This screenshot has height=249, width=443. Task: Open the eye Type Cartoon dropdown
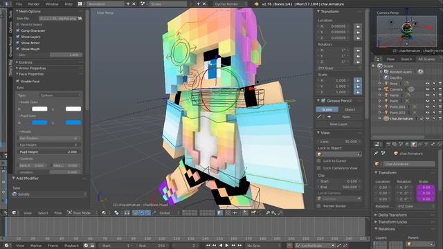pyautogui.click(x=60, y=95)
